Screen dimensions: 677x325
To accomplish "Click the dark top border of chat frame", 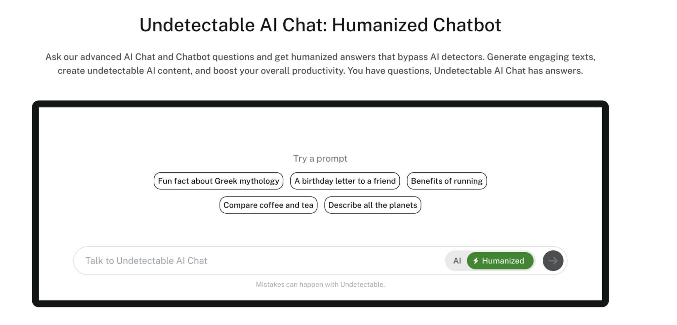I will pyautogui.click(x=320, y=104).
